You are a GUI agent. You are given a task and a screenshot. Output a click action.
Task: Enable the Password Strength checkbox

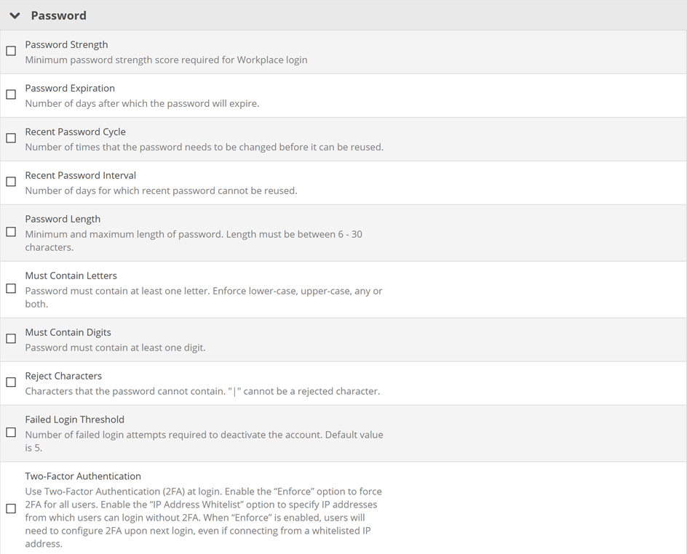click(11, 51)
